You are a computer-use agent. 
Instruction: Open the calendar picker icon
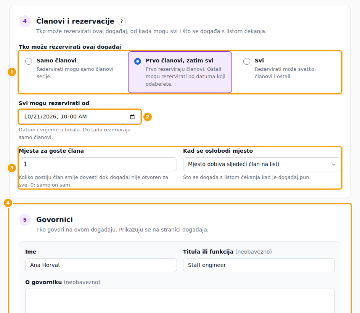click(x=132, y=117)
